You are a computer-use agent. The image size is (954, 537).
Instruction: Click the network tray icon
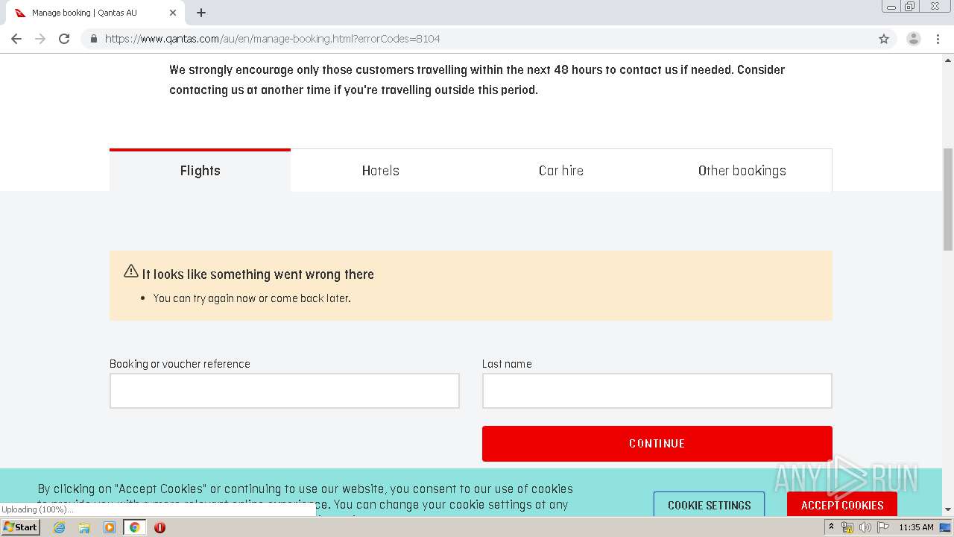847,527
